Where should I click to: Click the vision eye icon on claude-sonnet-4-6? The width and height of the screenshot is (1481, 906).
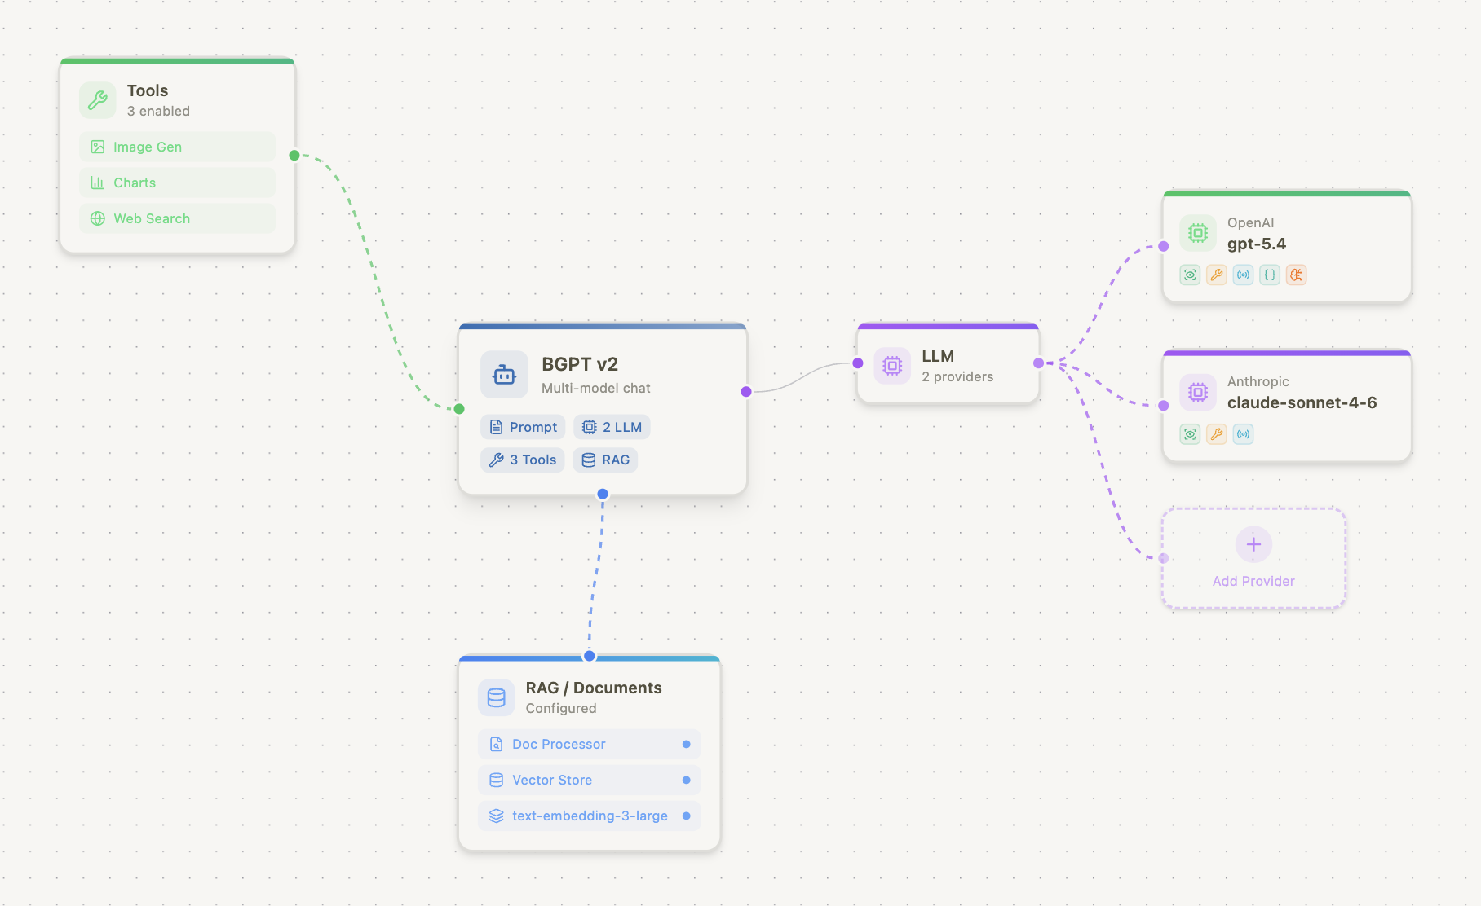(1191, 434)
